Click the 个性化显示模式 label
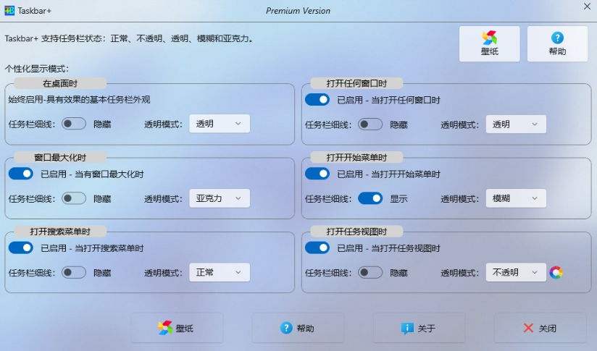597x351 pixels. pyautogui.click(x=37, y=69)
